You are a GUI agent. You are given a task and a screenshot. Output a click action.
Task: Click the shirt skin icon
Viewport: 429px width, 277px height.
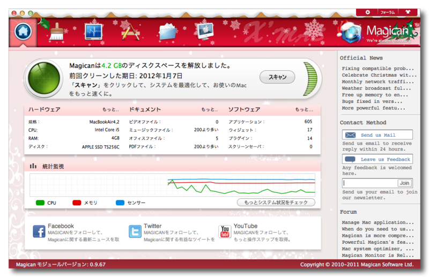pyautogui.click(x=408, y=12)
